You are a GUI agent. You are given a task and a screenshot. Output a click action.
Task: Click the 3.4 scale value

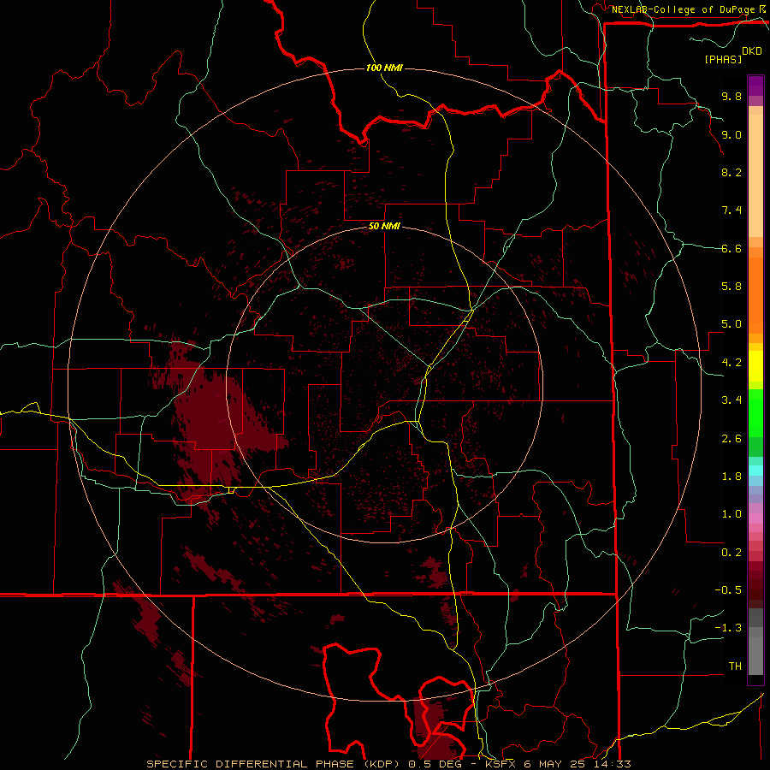[731, 400]
